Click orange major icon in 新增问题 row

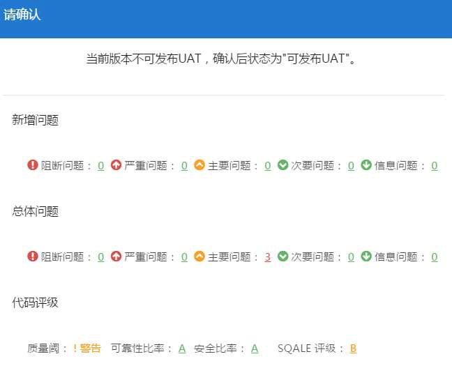coord(199,165)
